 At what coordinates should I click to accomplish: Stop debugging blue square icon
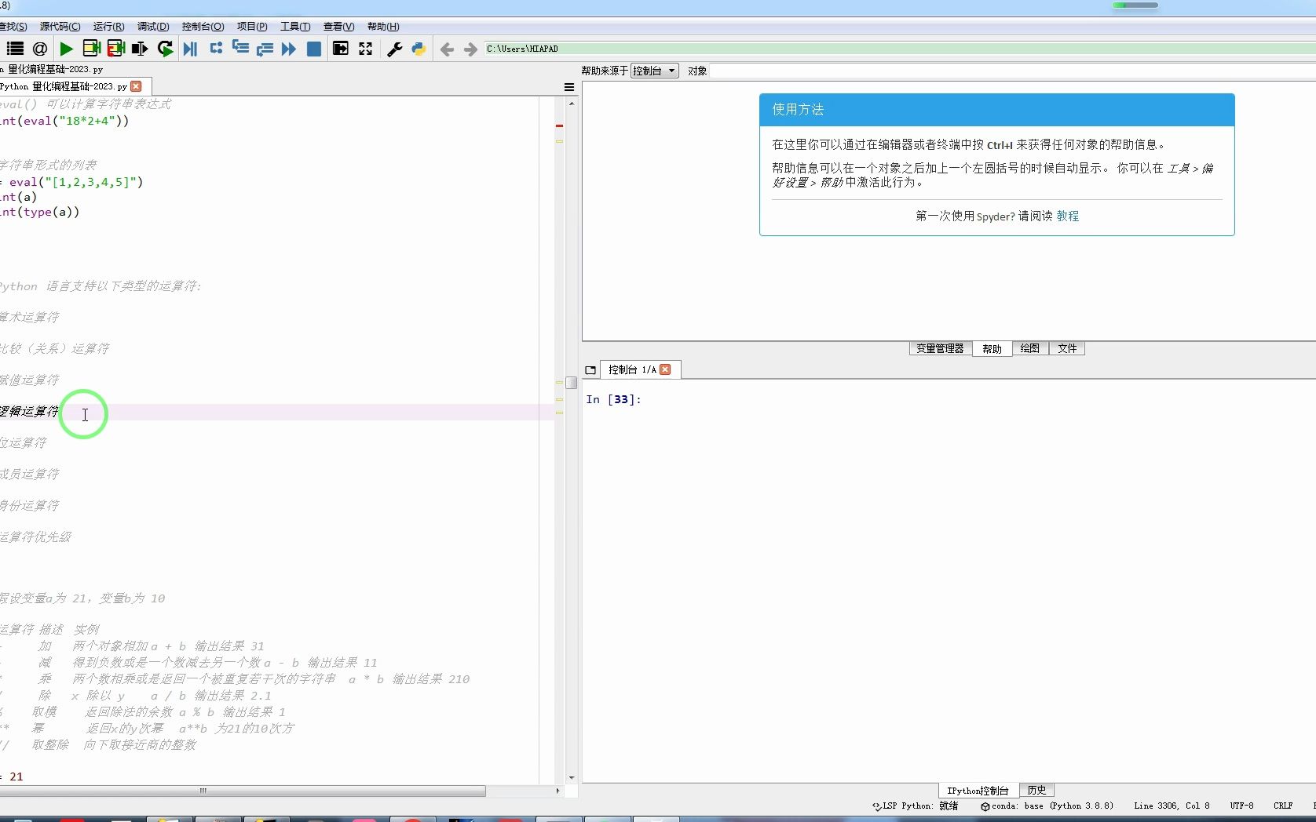click(314, 49)
